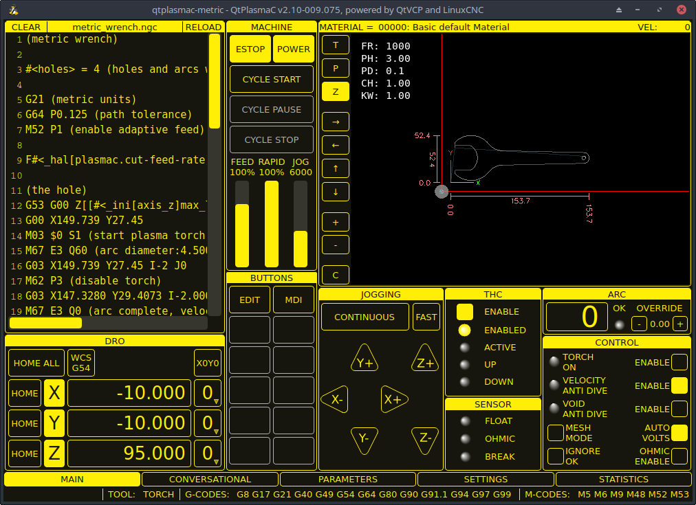Enable VELOCITY ANTI DIVE
Screen dimensions: 696x505
[x=680, y=385]
